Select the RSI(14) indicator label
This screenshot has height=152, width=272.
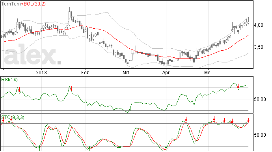click(9, 80)
